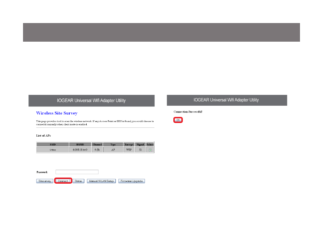323x225 pixels.
Task: Click the Firmware Upgrade button
Action: (132, 181)
